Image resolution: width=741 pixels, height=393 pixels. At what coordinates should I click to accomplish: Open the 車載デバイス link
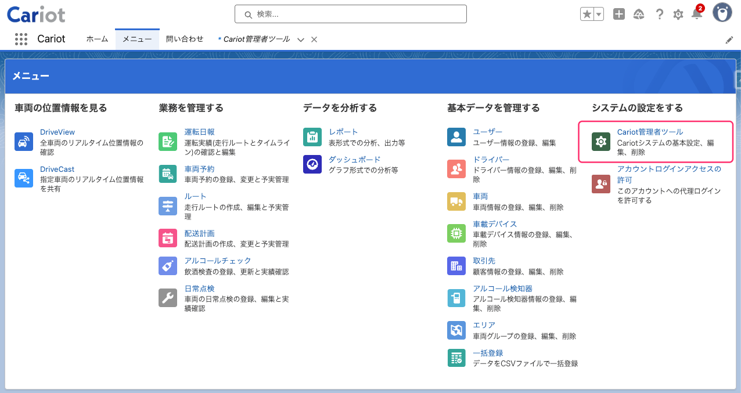tap(495, 224)
